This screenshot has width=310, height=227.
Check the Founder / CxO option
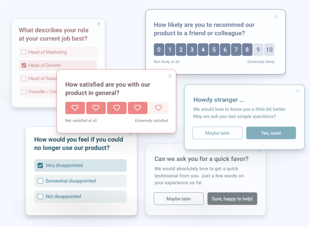(x=24, y=92)
